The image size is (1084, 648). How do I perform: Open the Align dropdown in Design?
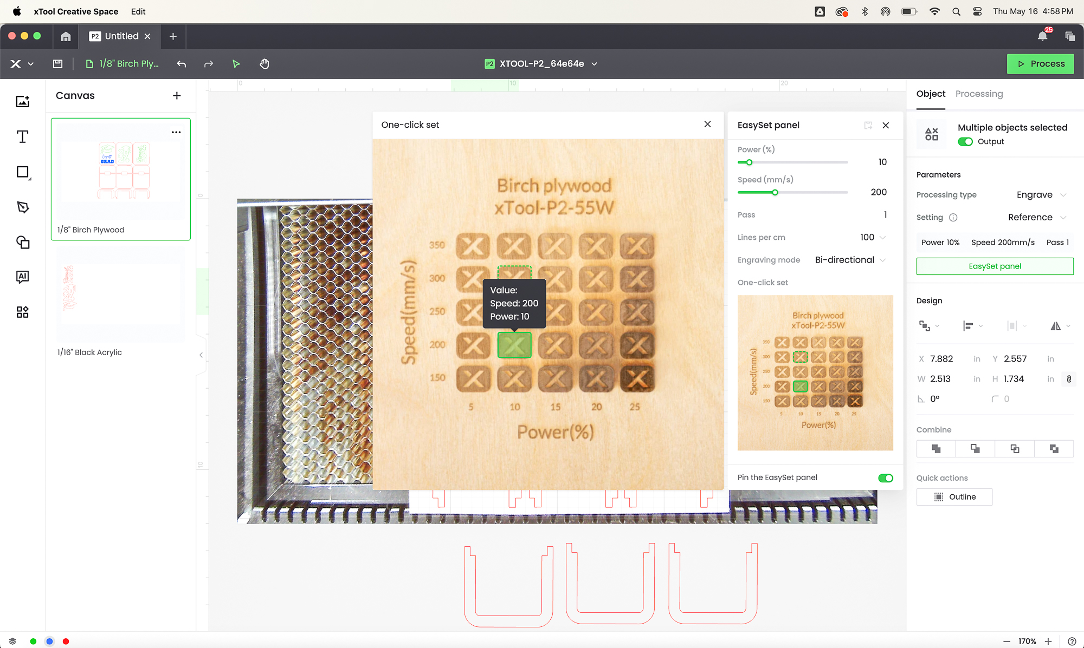click(972, 326)
